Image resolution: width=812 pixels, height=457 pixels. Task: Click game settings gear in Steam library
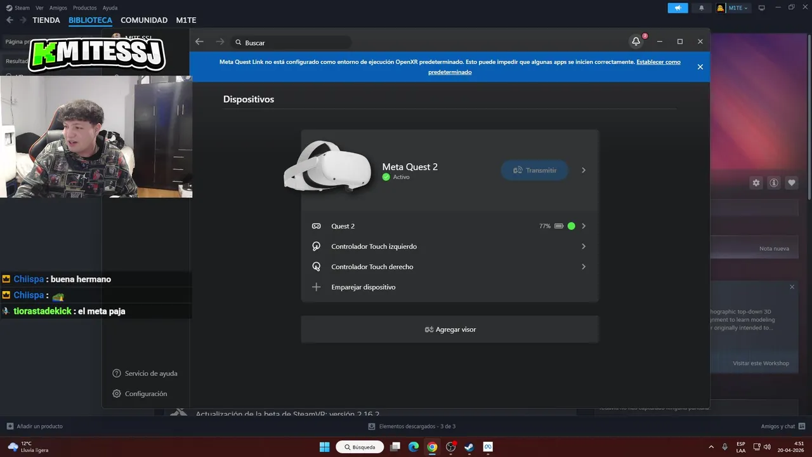pos(756,183)
